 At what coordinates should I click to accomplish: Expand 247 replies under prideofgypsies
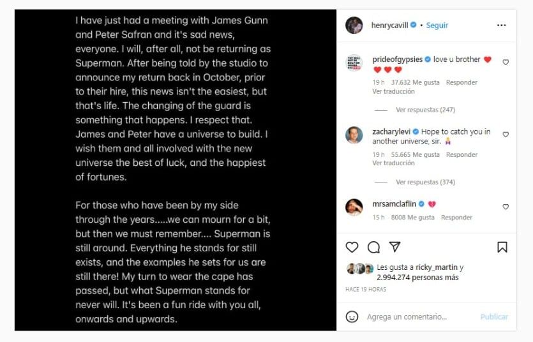(x=425, y=110)
